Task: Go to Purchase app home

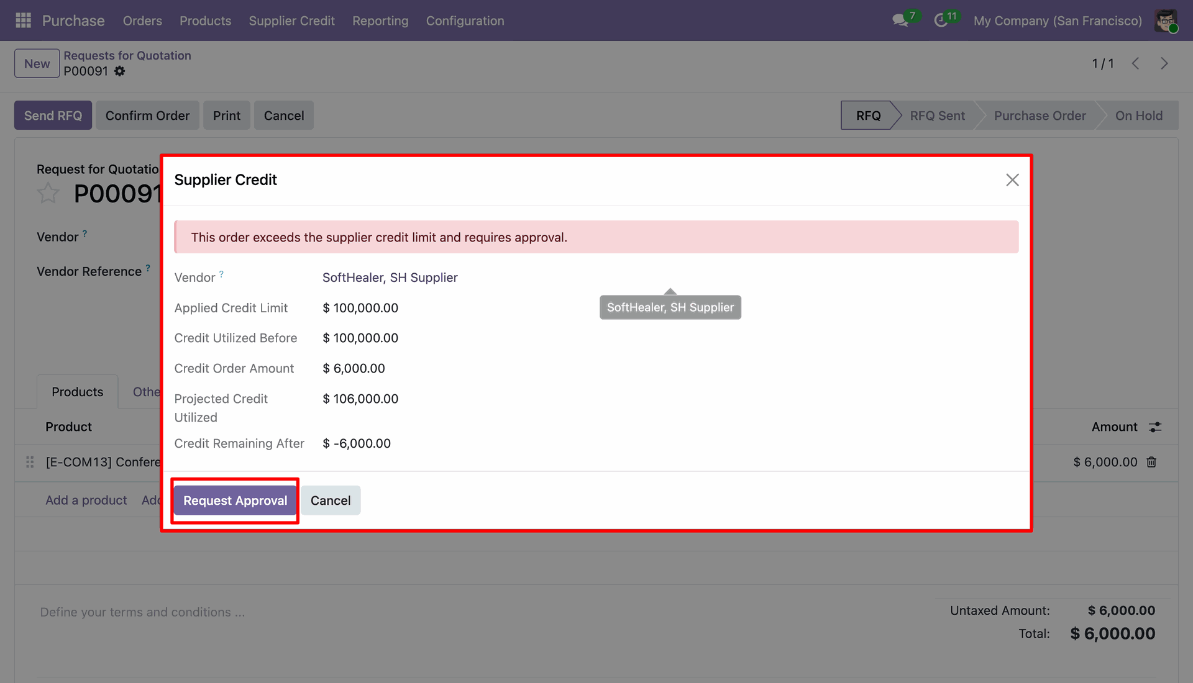Action: (x=73, y=20)
